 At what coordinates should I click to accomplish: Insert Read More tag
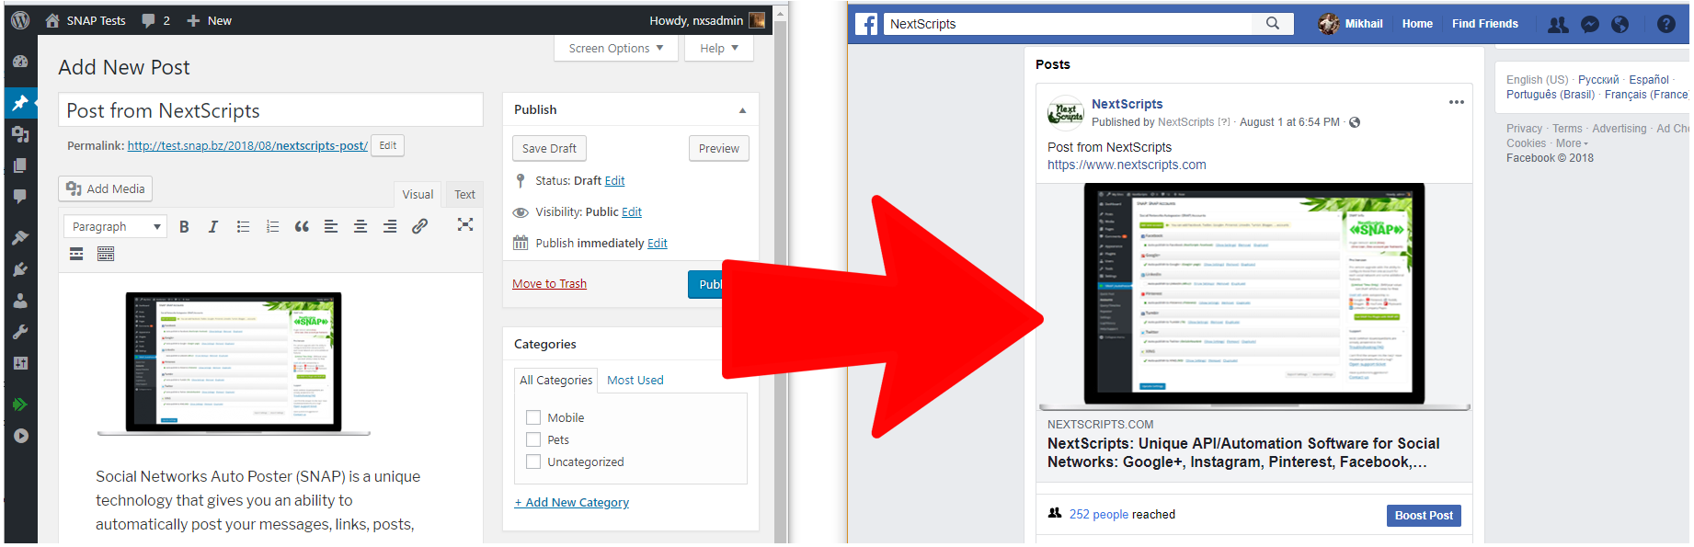coord(76,254)
